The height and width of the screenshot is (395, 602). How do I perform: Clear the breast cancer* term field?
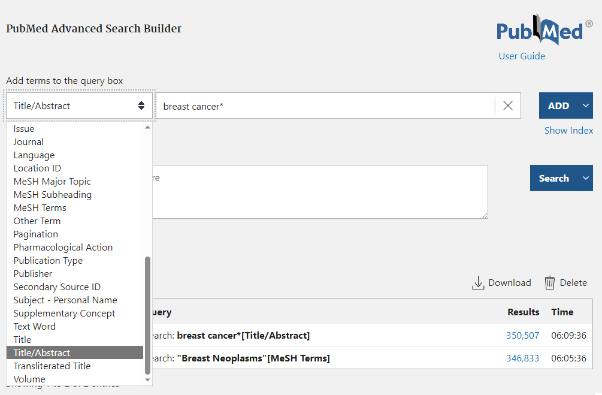(507, 105)
